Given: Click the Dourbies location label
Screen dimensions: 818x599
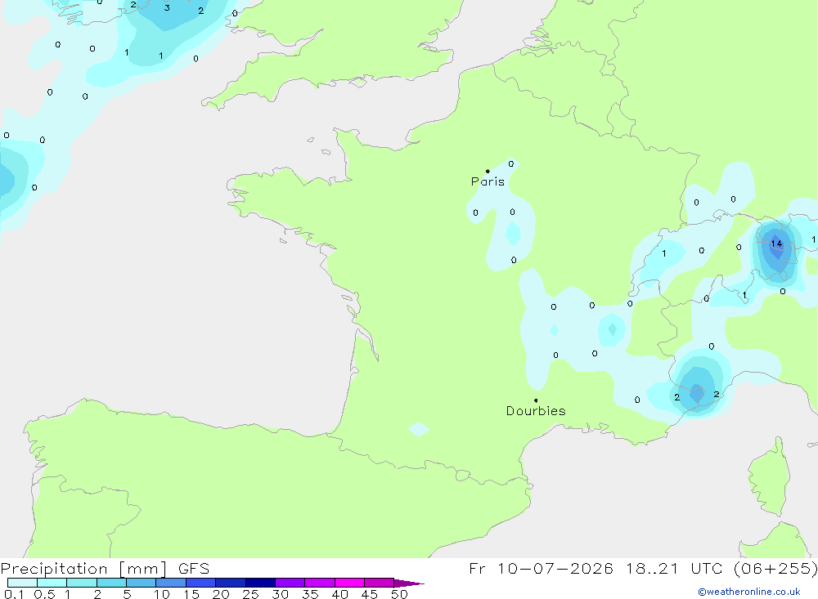Looking at the screenshot, I should pos(536,411).
